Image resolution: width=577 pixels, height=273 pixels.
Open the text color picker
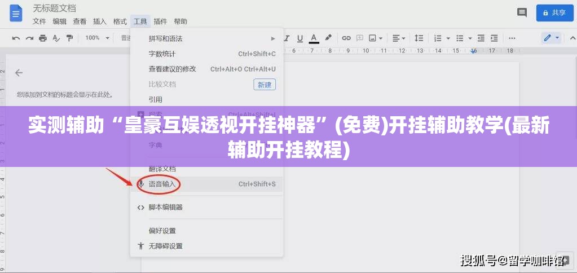[314, 38]
